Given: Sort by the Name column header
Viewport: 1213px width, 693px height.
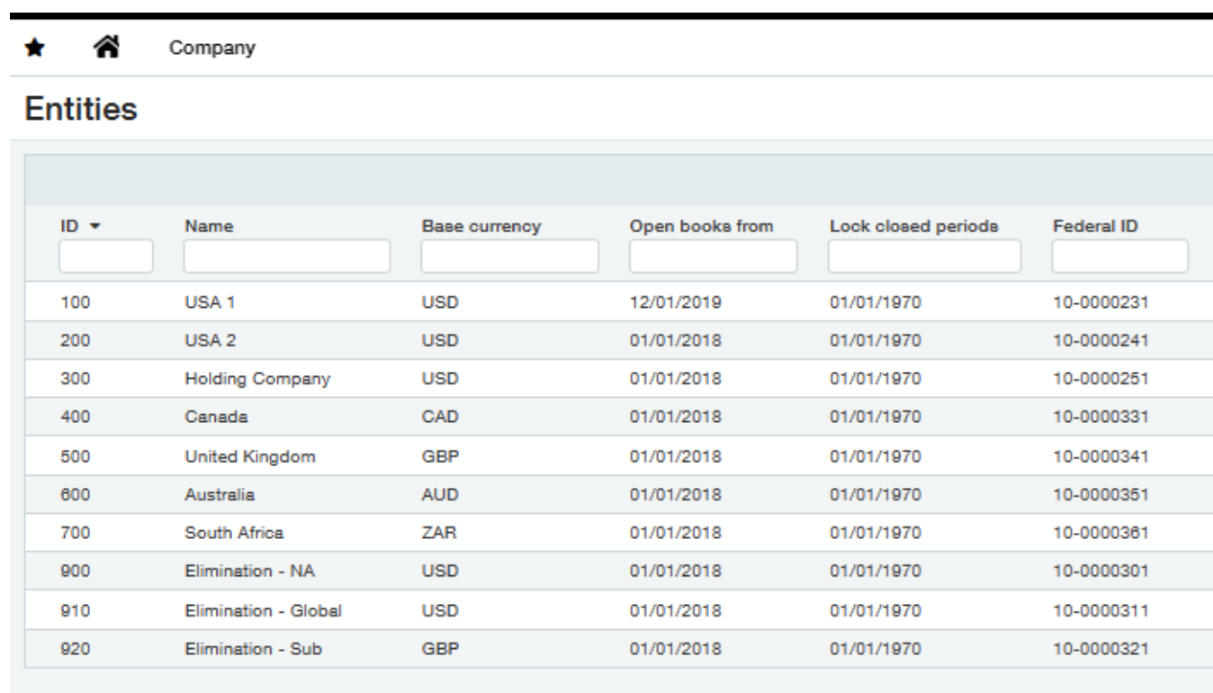Looking at the screenshot, I should pos(209,228).
